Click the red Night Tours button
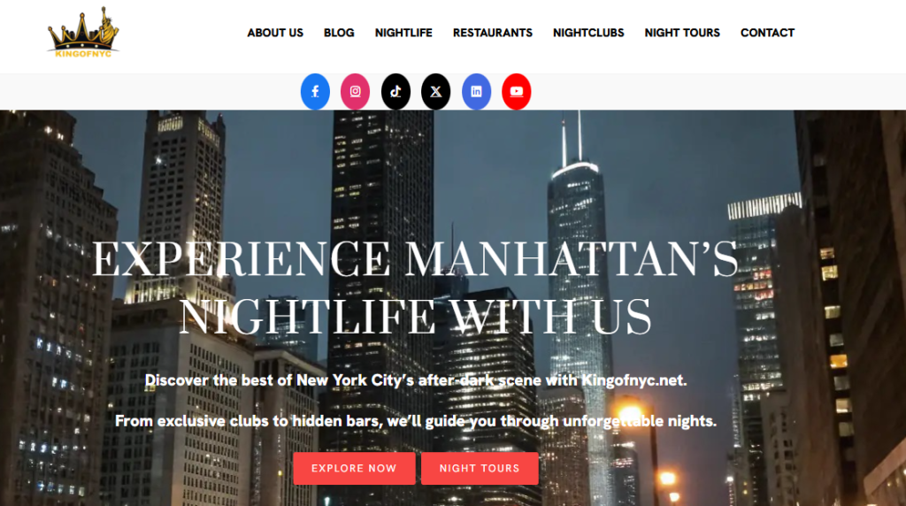 (480, 469)
